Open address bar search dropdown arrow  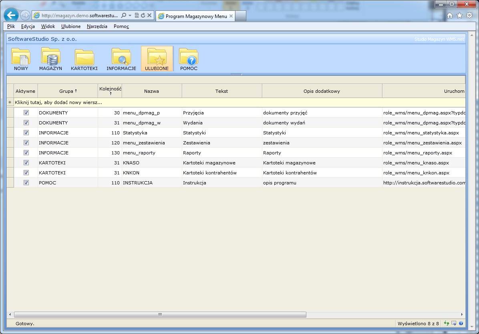[130, 15]
